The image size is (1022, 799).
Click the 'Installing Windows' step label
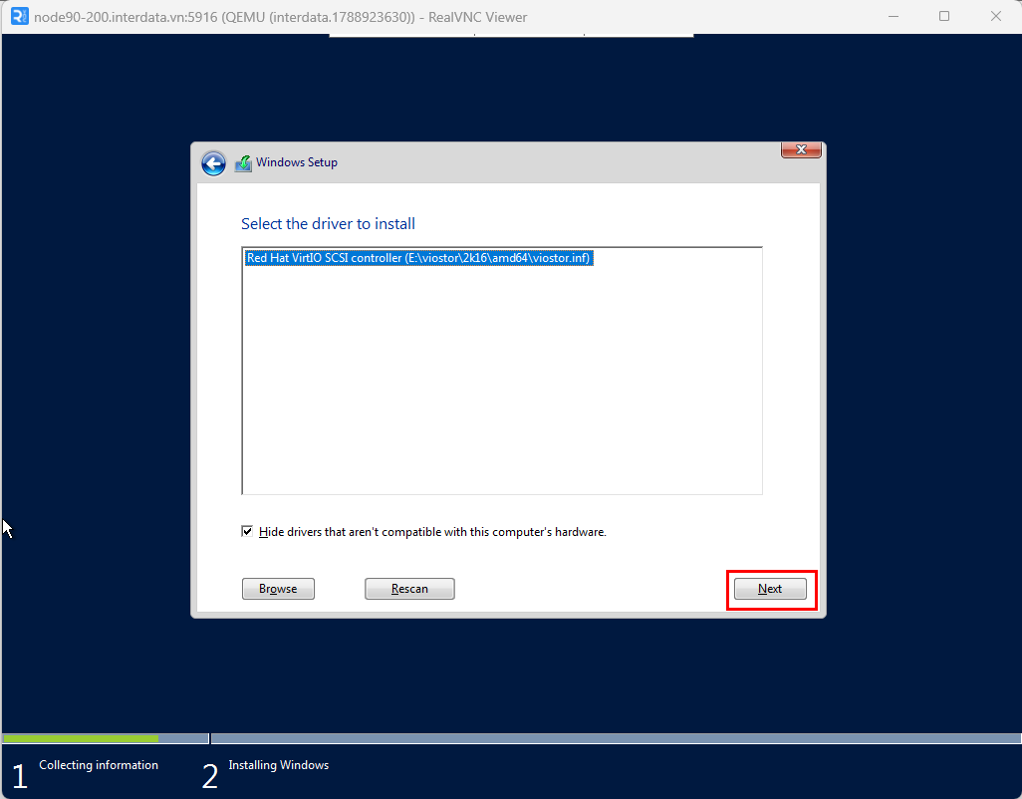point(278,765)
